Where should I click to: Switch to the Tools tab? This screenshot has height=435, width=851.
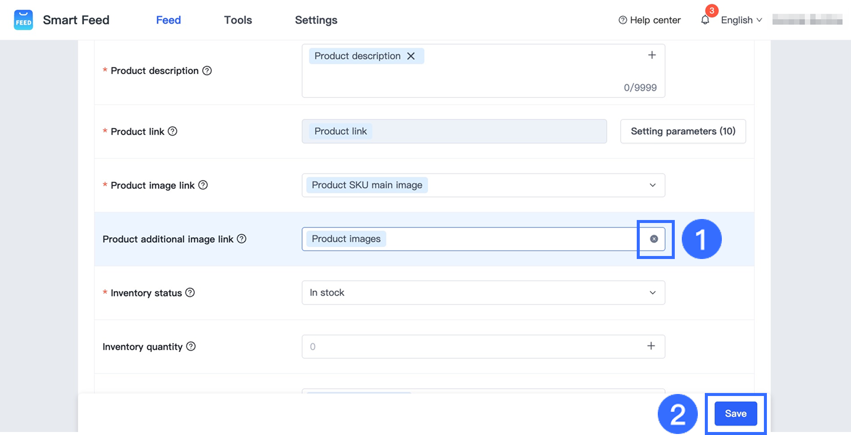coord(238,20)
